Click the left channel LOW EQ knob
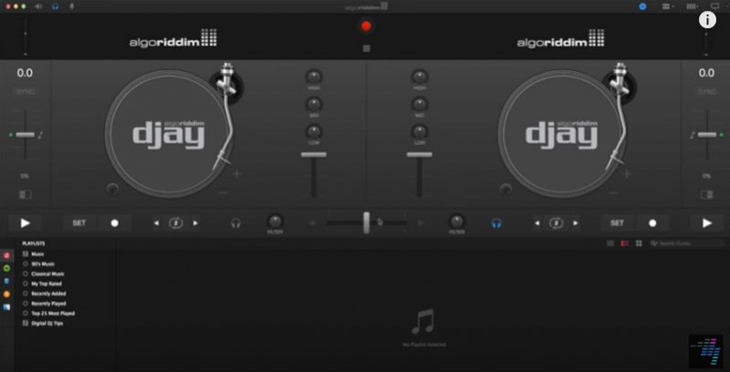 [x=314, y=131]
